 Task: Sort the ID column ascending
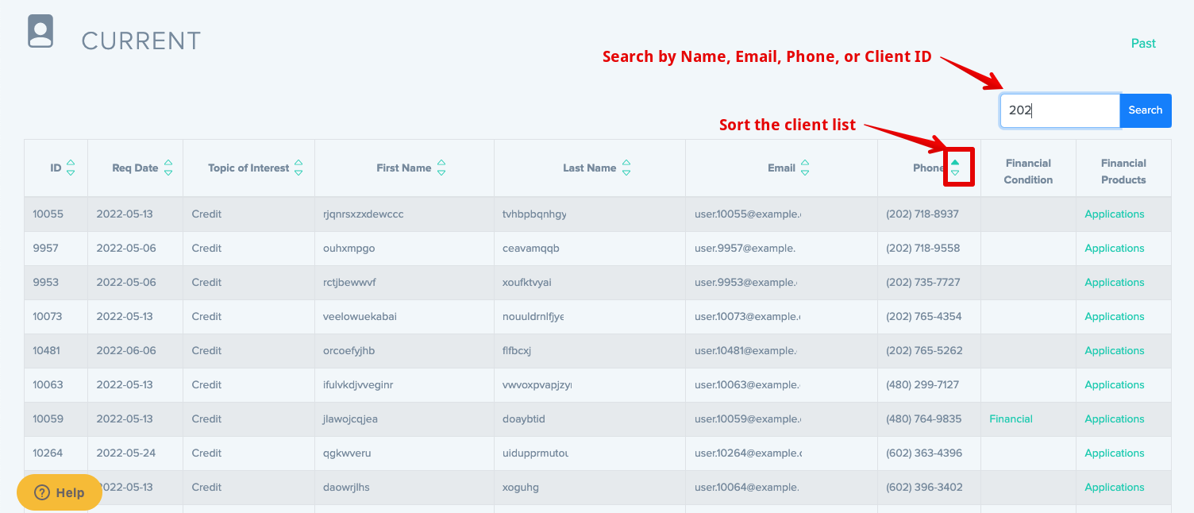70,162
